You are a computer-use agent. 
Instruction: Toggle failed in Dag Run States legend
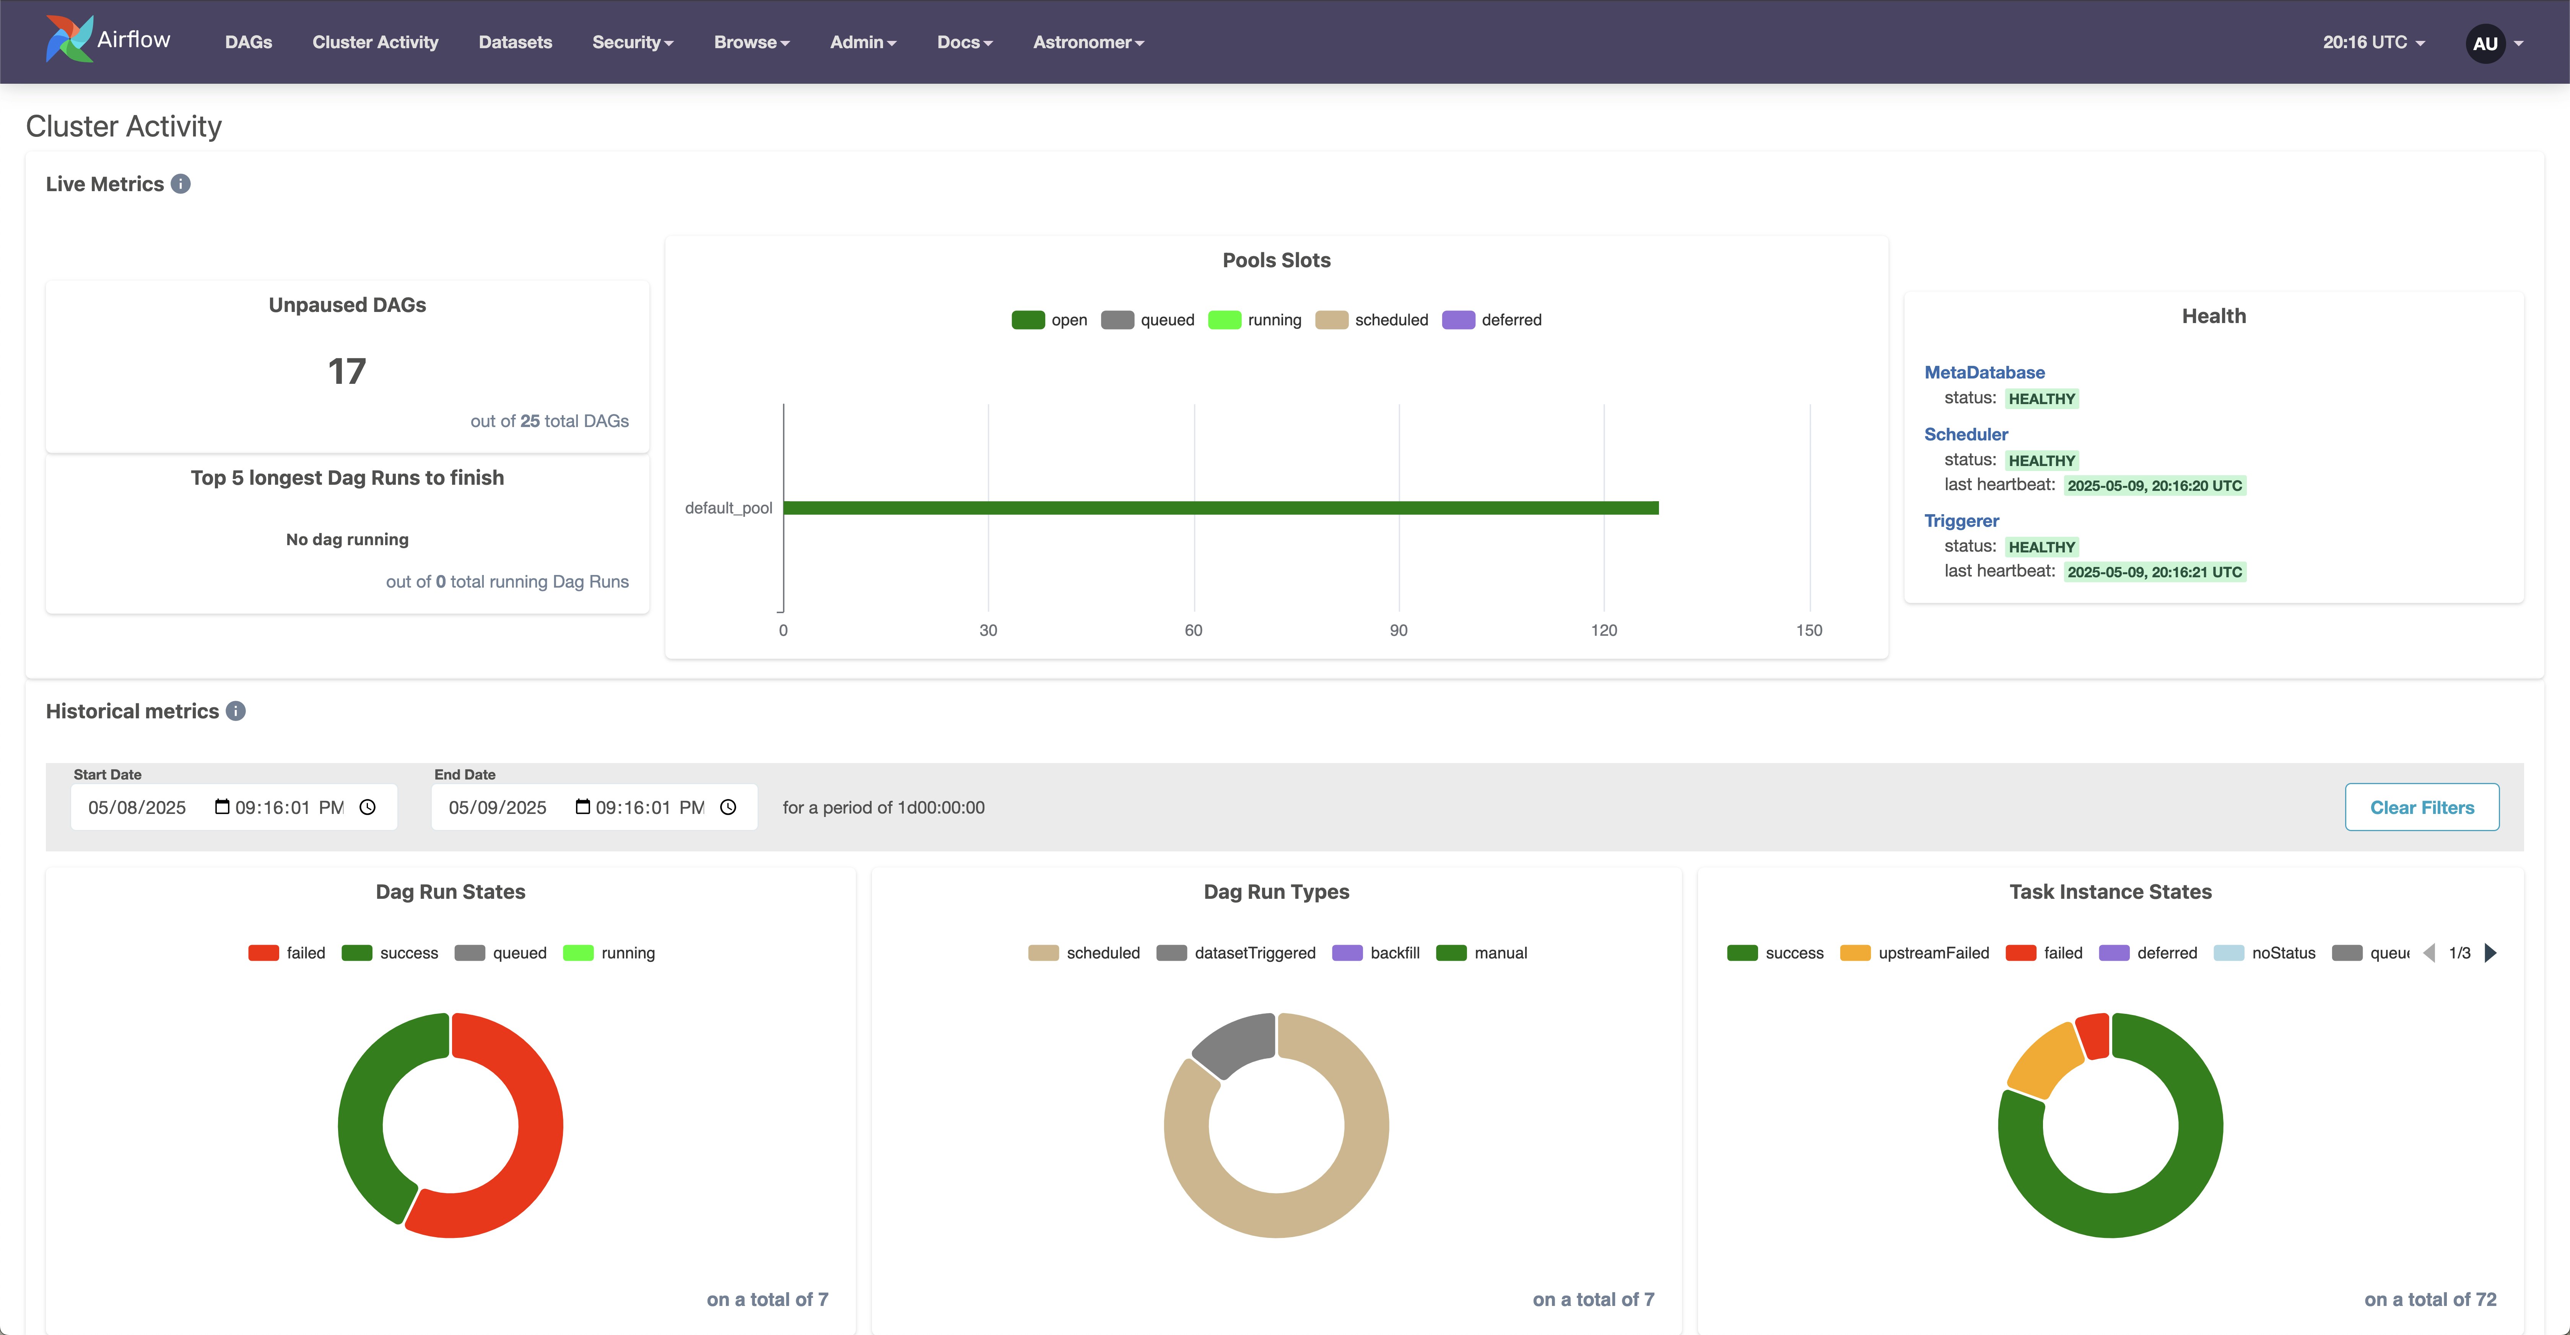(287, 953)
